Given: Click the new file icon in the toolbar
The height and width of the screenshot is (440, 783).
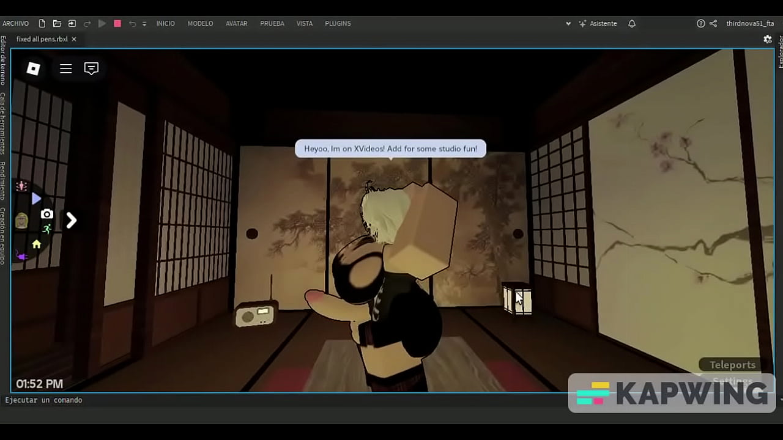Looking at the screenshot, I should [x=42, y=23].
